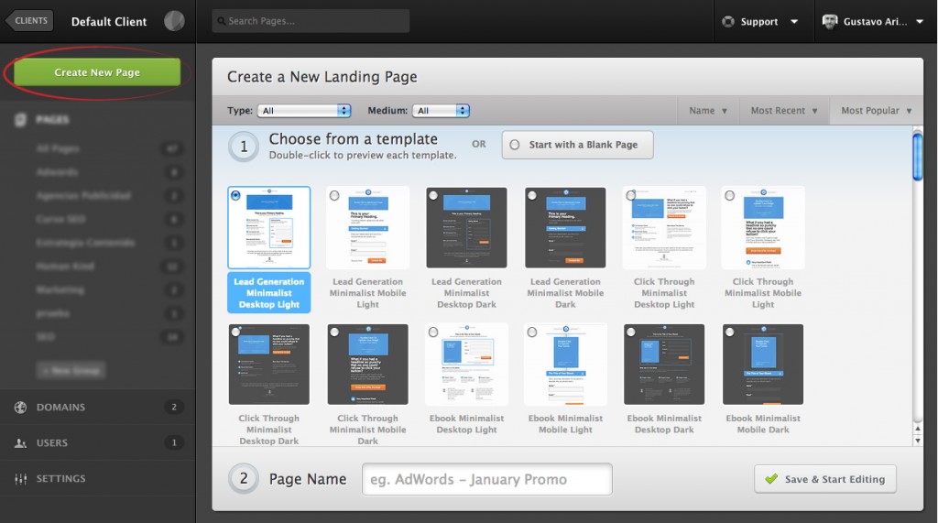
Task: Select the Start with a Blank Page radio
Action: 515,145
